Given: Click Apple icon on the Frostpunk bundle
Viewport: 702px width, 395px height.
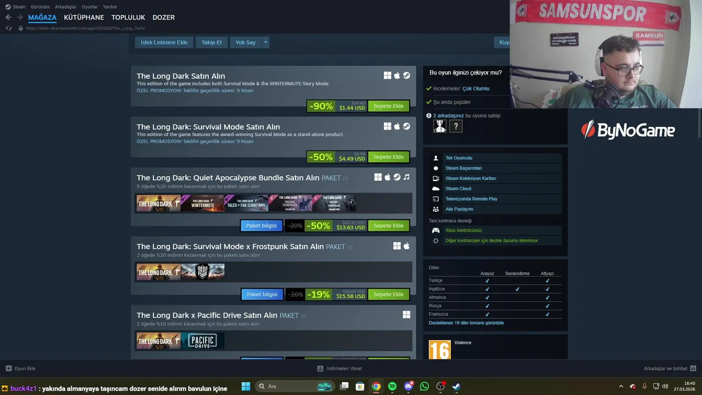Looking at the screenshot, I should (x=406, y=246).
